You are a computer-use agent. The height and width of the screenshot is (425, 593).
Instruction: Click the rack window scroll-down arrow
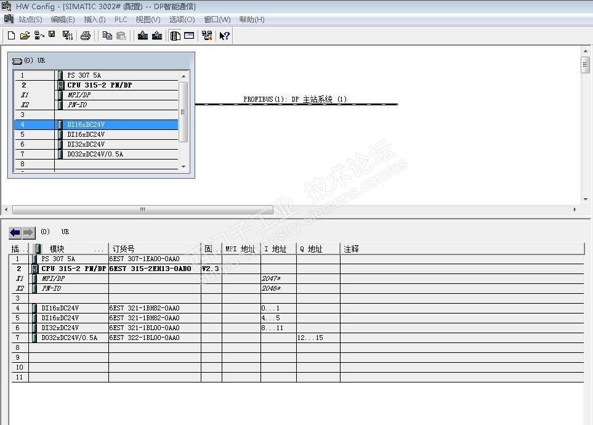click(184, 166)
